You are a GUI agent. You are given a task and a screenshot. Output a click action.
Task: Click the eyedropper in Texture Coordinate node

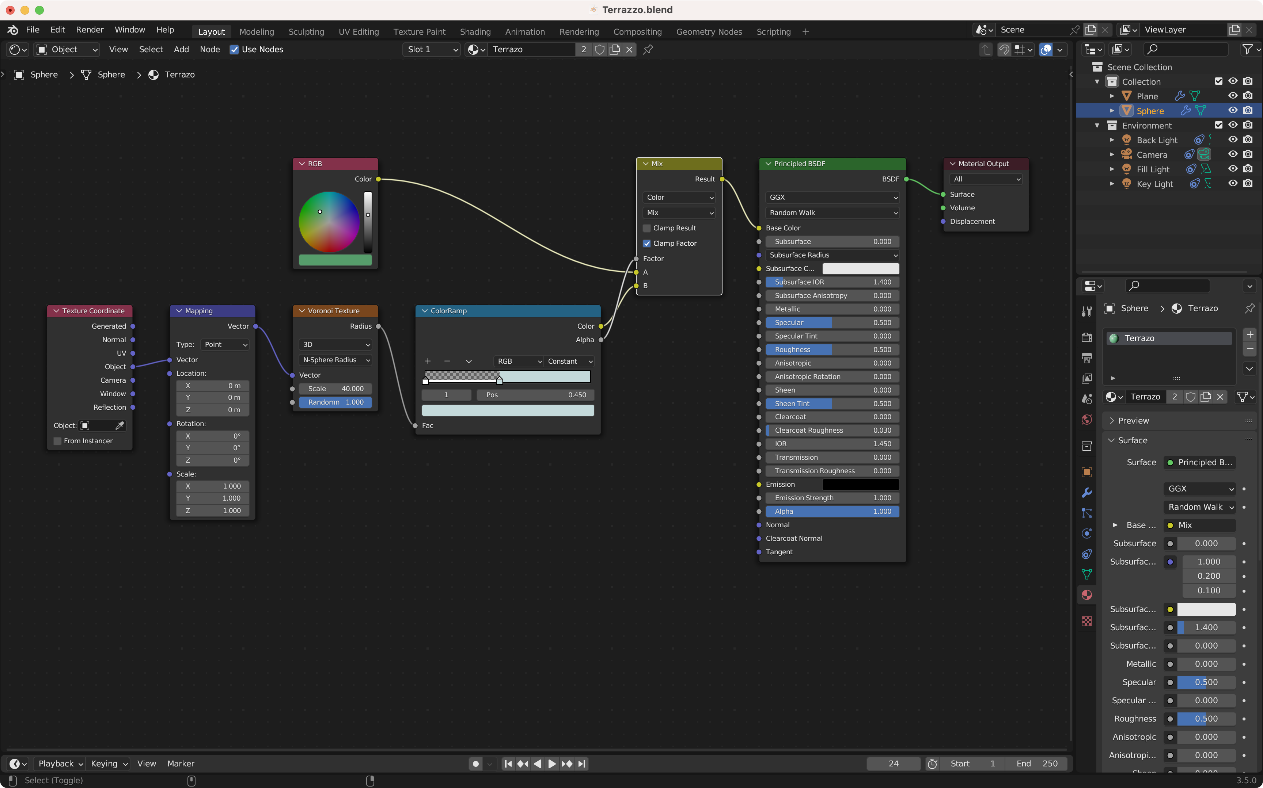coord(120,426)
